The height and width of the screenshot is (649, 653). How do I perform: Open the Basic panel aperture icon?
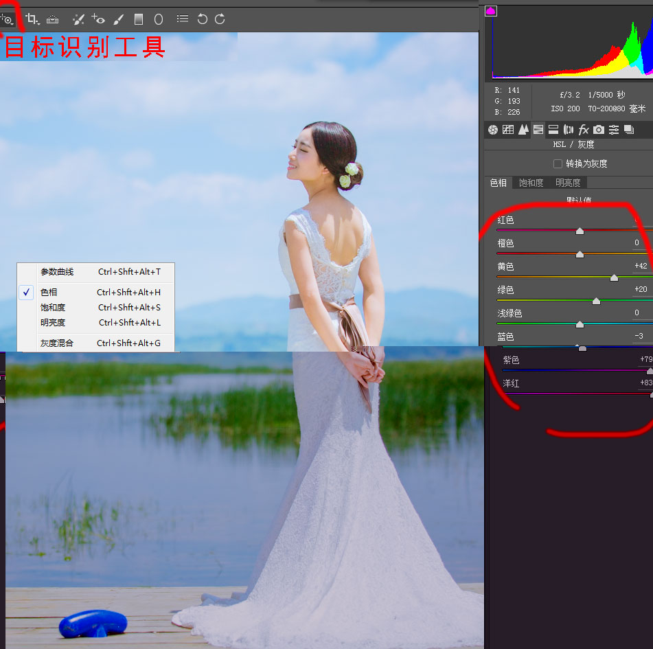(x=493, y=130)
